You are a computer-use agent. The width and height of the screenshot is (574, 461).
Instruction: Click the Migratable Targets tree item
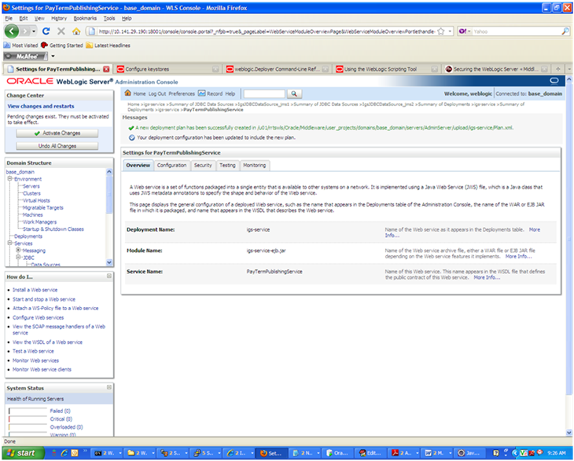click(x=42, y=207)
